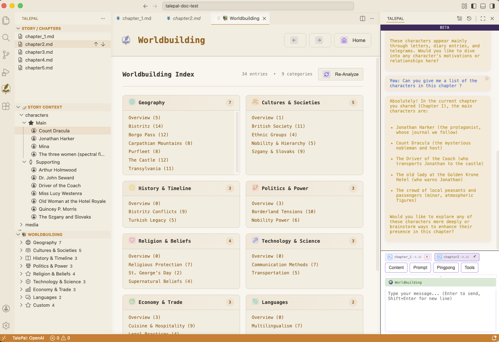Open the Run and Debug view
The height and width of the screenshot is (342, 499).
pos(6,72)
